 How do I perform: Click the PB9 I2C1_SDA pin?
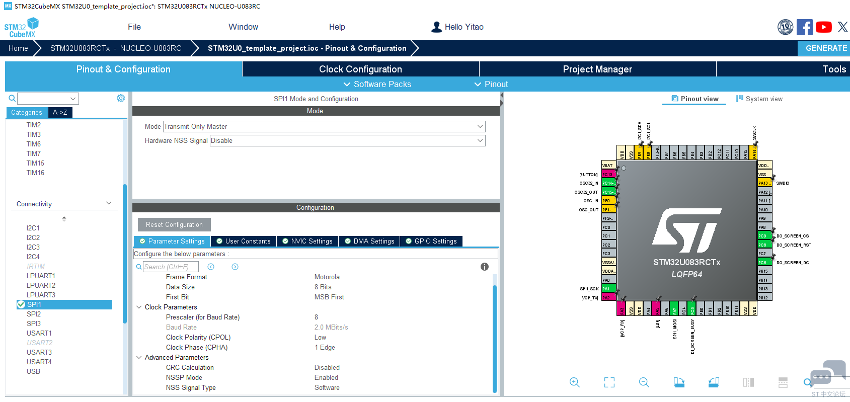click(640, 152)
